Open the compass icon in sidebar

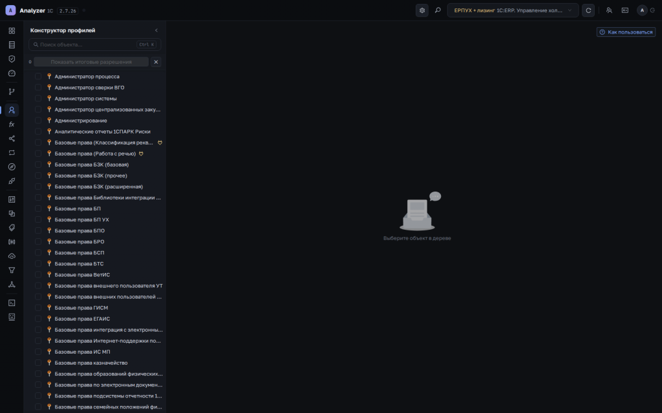point(12,167)
